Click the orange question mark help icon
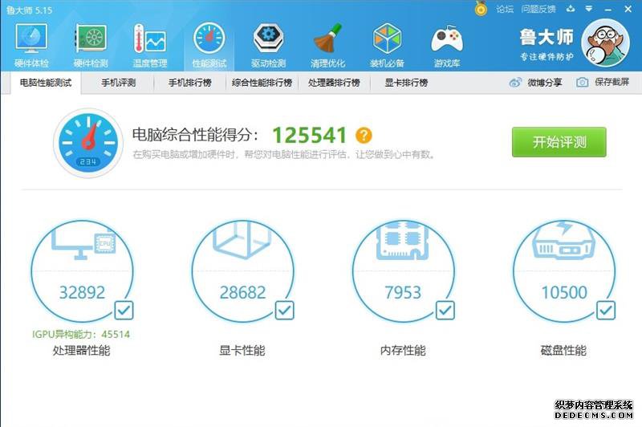 pos(364,135)
